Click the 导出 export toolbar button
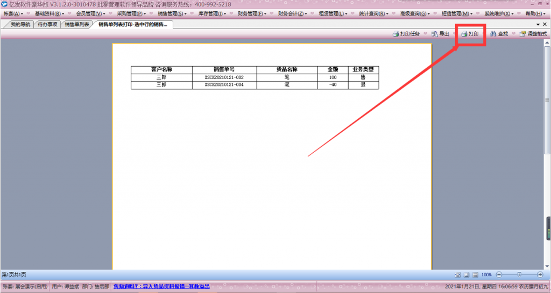551x293 pixels. tap(440, 34)
